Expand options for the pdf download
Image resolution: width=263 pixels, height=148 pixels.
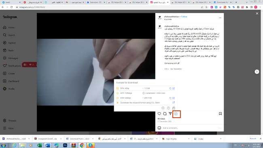click(x=125, y=139)
